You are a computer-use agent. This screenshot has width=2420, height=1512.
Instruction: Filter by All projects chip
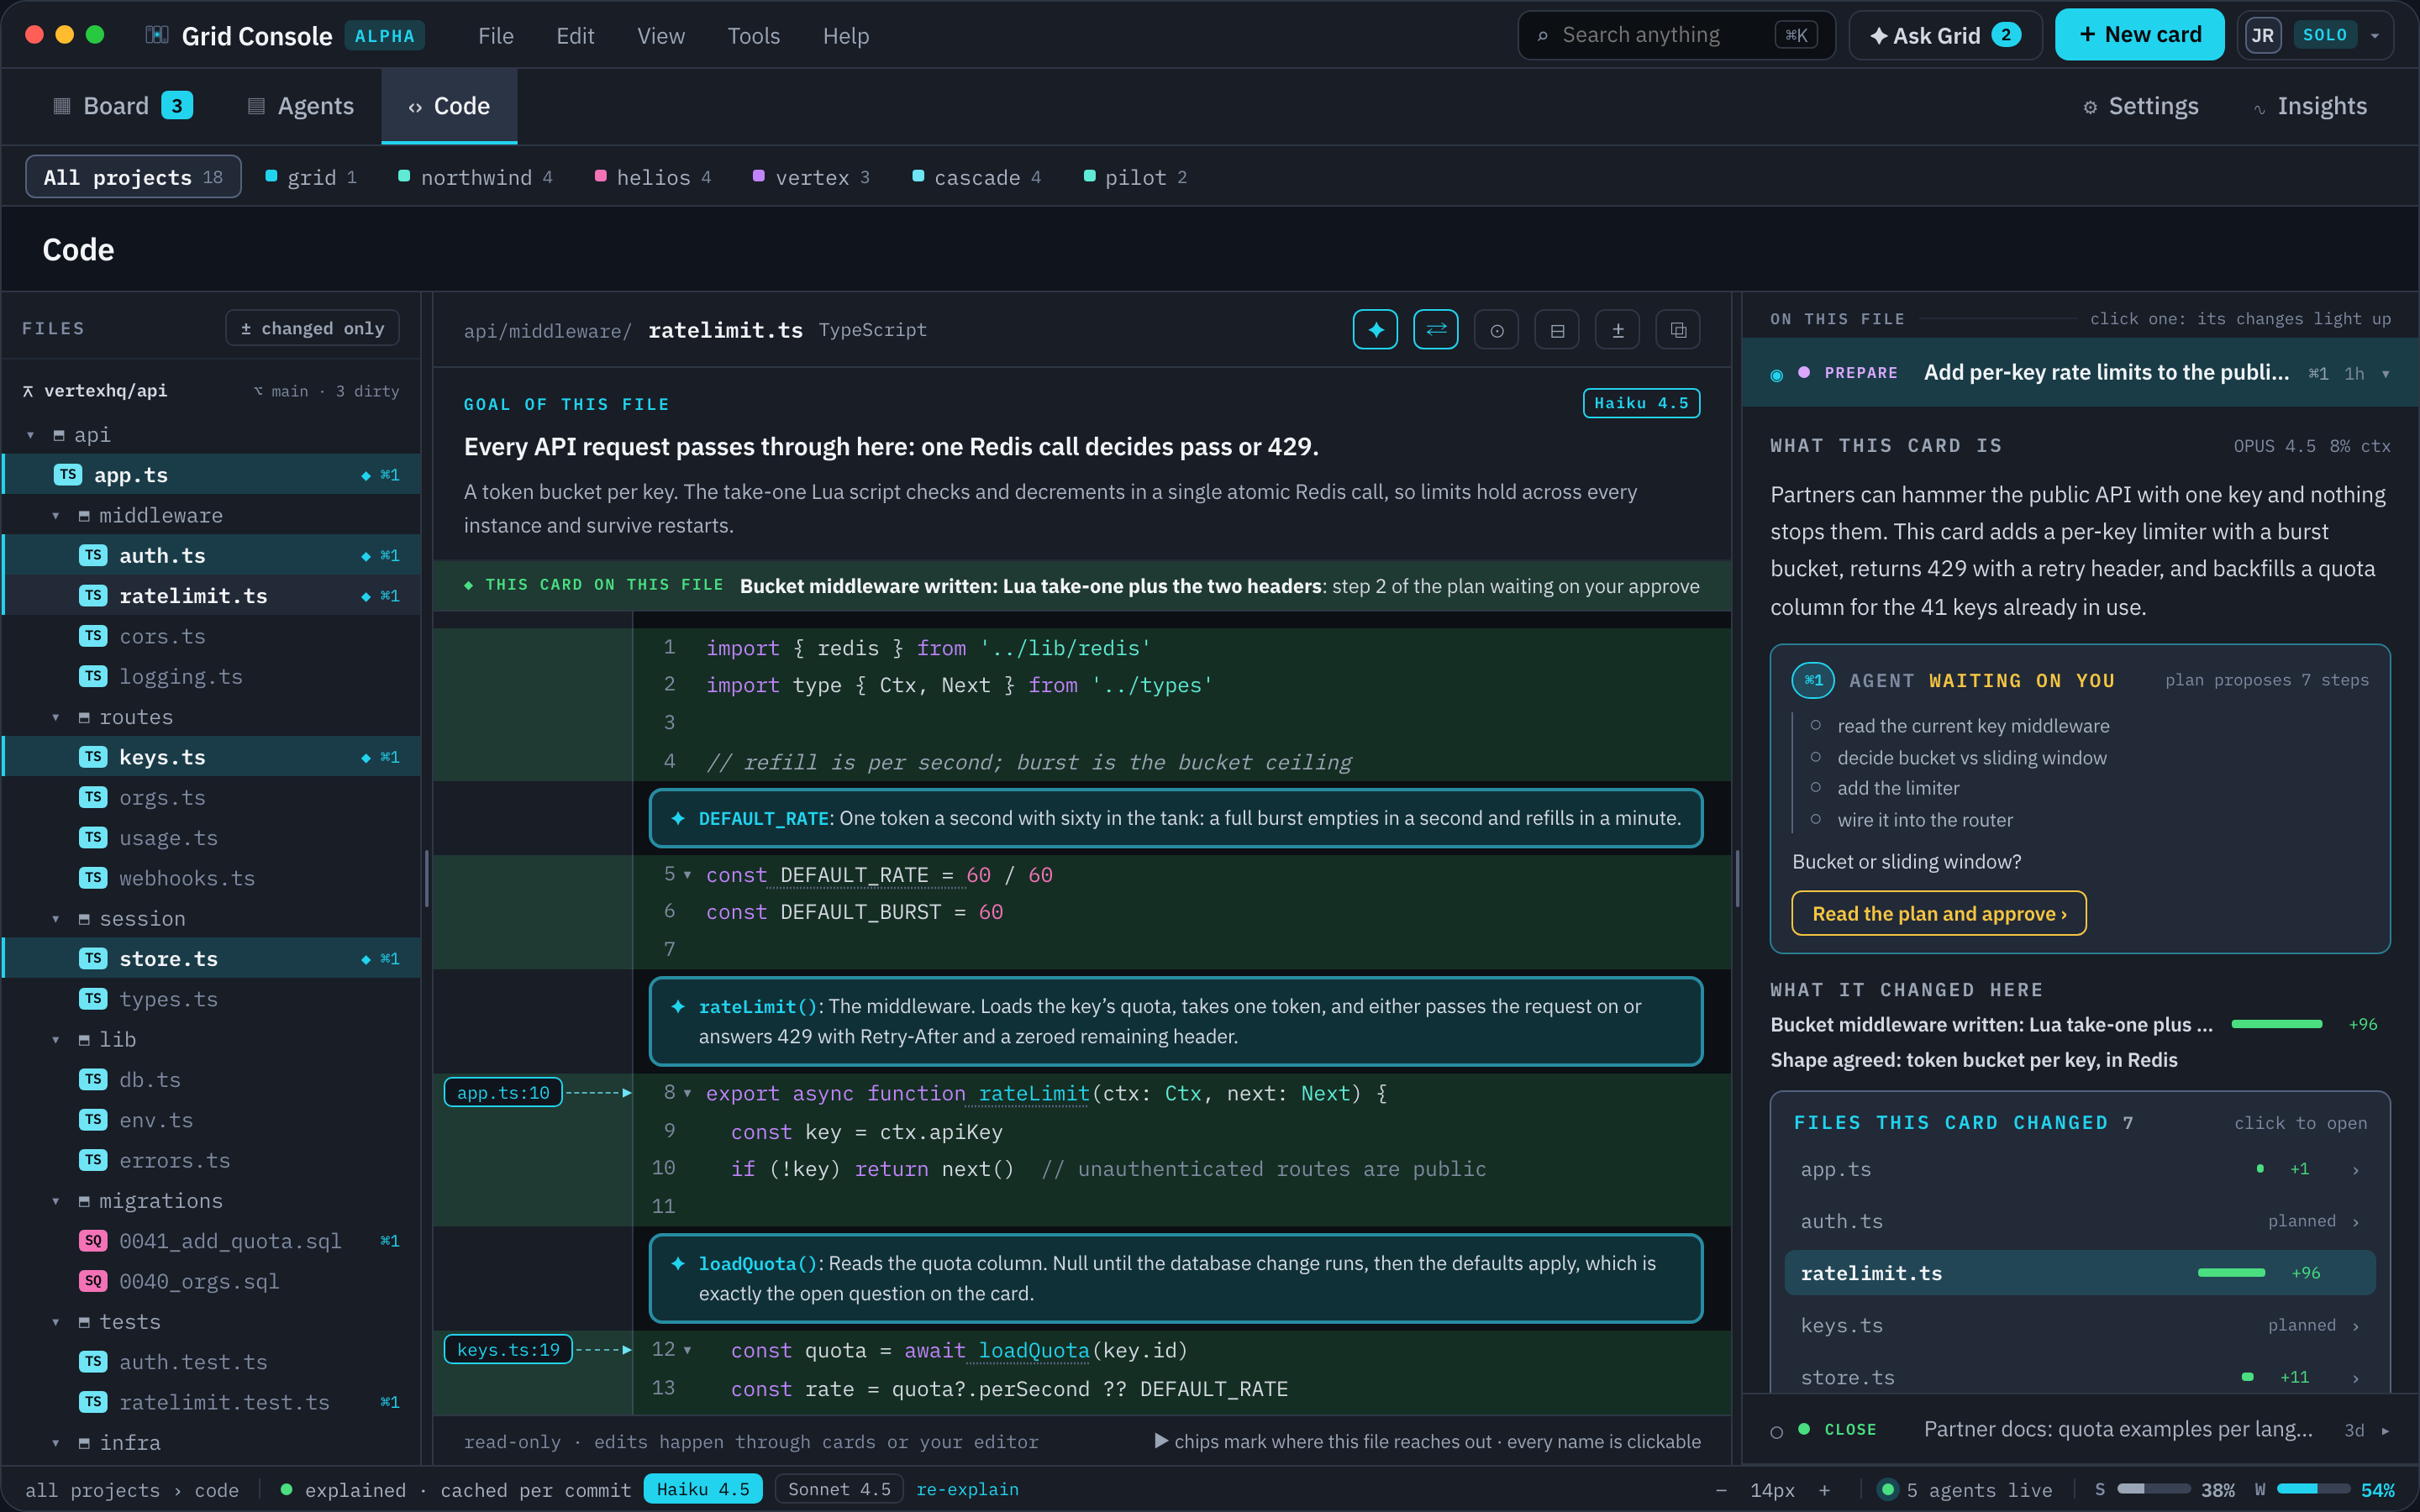point(133,177)
